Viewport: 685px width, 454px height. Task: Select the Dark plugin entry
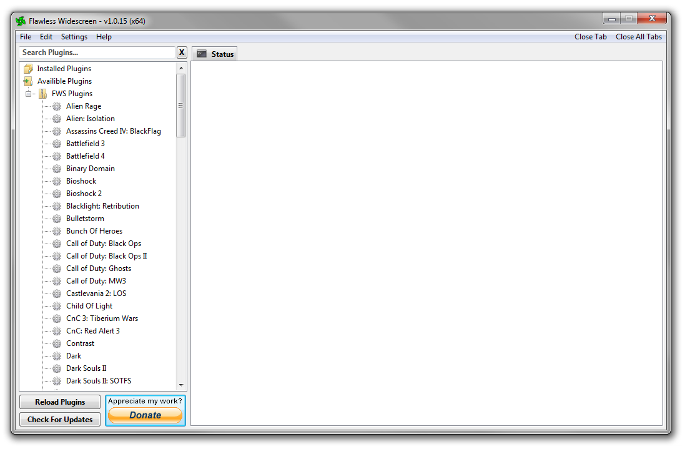(74, 356)
